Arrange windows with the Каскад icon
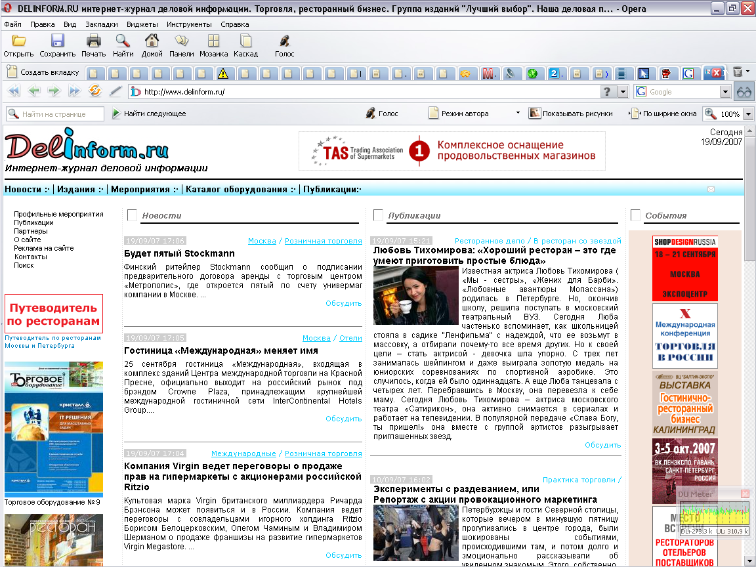This screenshot has width=756, height=567. (245, 41)
